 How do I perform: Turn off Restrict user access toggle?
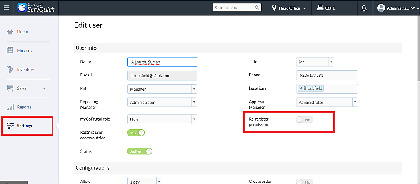tap(136, 133)
